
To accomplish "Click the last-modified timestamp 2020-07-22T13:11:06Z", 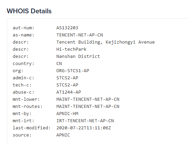I will pyautogui.click(x=84, y=128).
